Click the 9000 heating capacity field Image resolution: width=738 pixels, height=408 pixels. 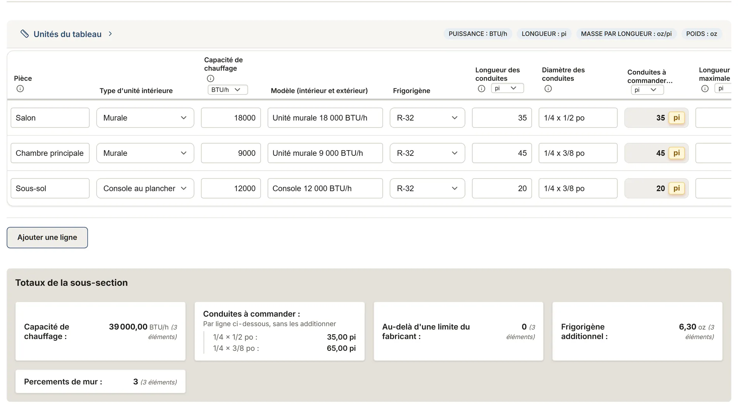click(231, 153)
